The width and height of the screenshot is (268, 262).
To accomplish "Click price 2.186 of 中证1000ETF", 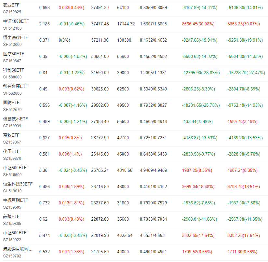I will pyautogui.click(x=45, y=24).
